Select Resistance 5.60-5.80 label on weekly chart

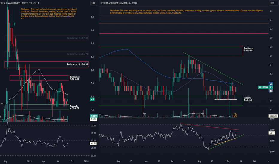click(x=75, y=78)
